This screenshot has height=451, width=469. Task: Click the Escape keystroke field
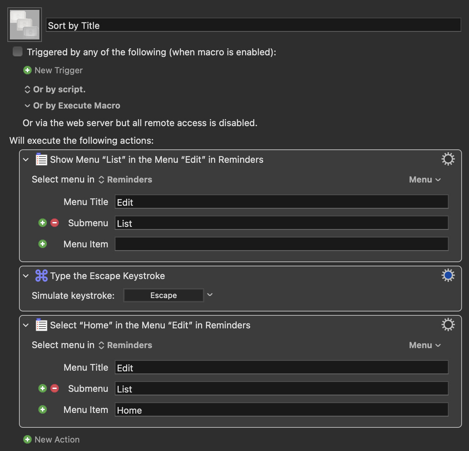163,295
